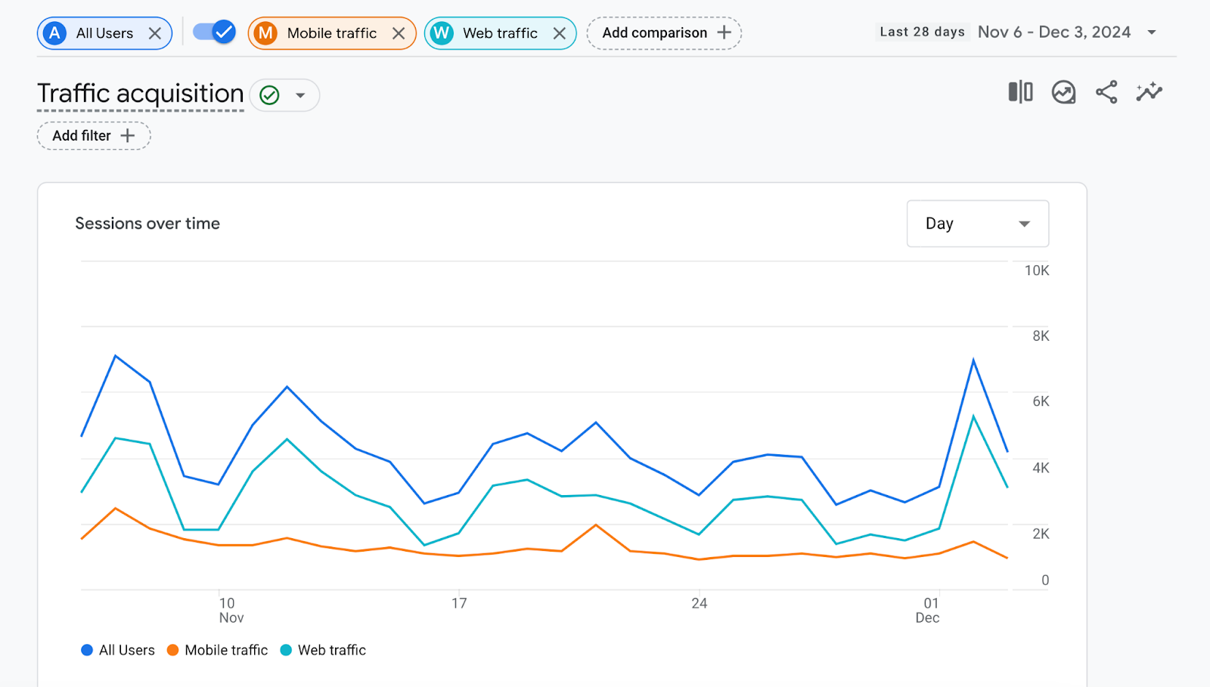Expand the Nov 6 - Dec 3 date range dropdown
This screenshot has width=1210, height=687.
(1153, 32)
